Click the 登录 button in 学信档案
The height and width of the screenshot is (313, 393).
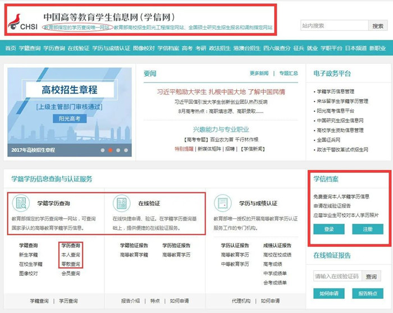pyautogui.click(x=329, y=229)
